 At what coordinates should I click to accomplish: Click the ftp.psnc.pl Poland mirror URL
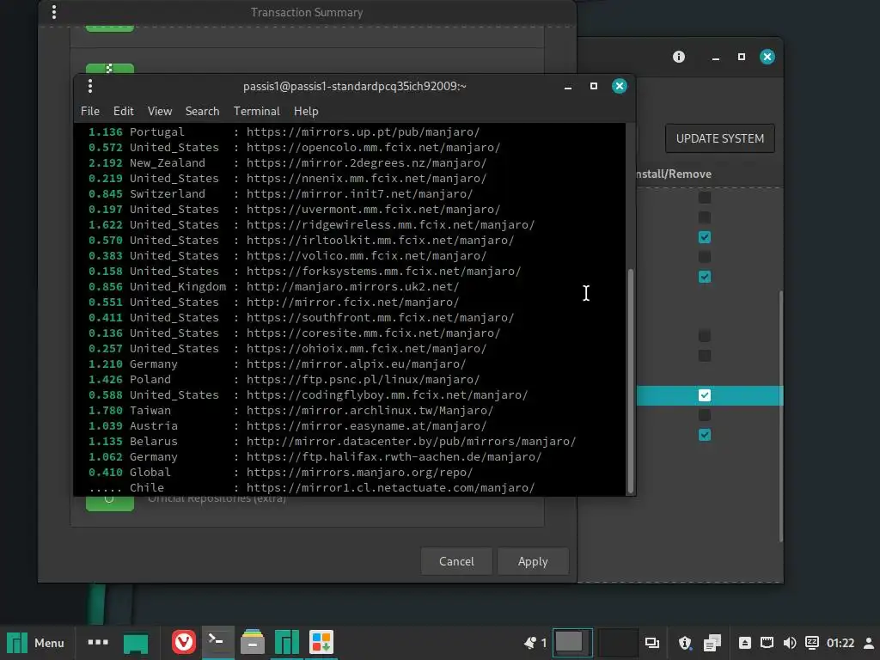[x=363, y=379]
